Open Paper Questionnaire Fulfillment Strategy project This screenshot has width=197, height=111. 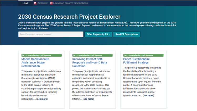(136, 61)
